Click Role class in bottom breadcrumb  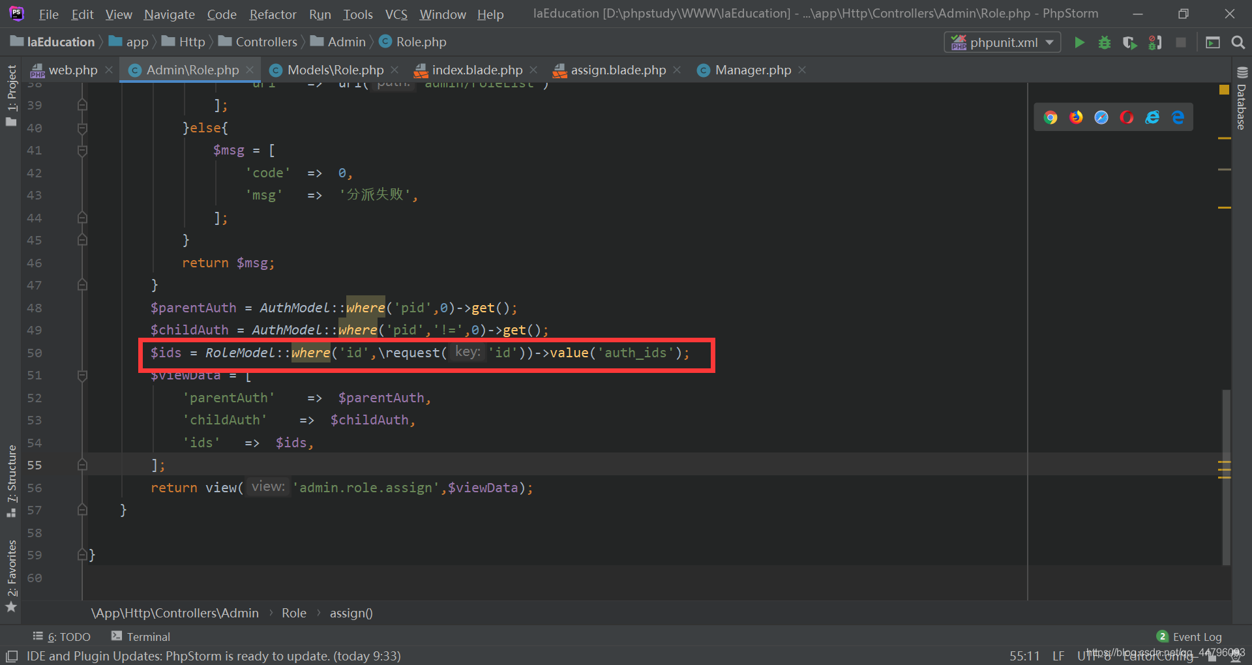click(x=294, y=613)
